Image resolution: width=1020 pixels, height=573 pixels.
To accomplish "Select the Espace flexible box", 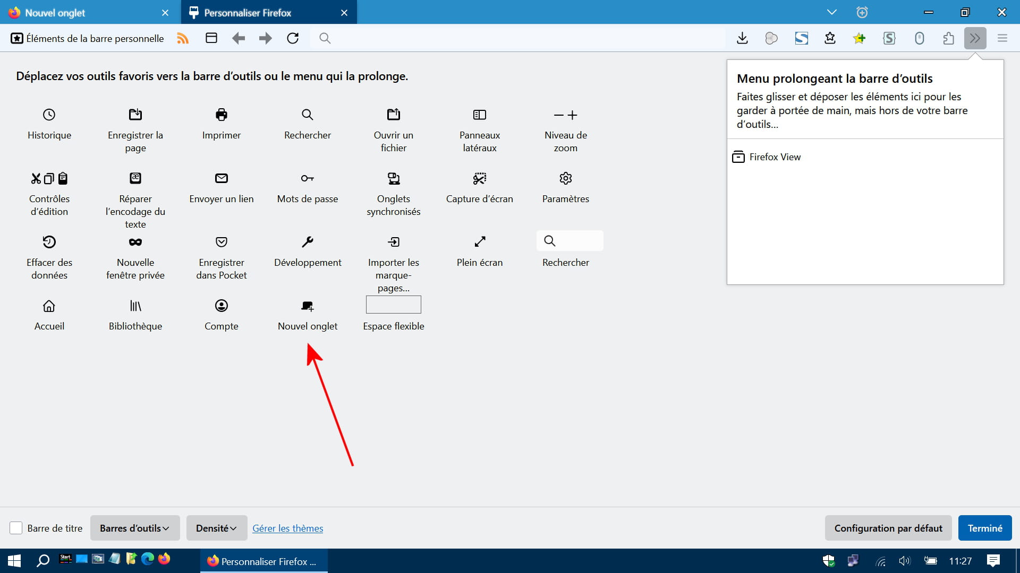I will click(x=394, y=305).
